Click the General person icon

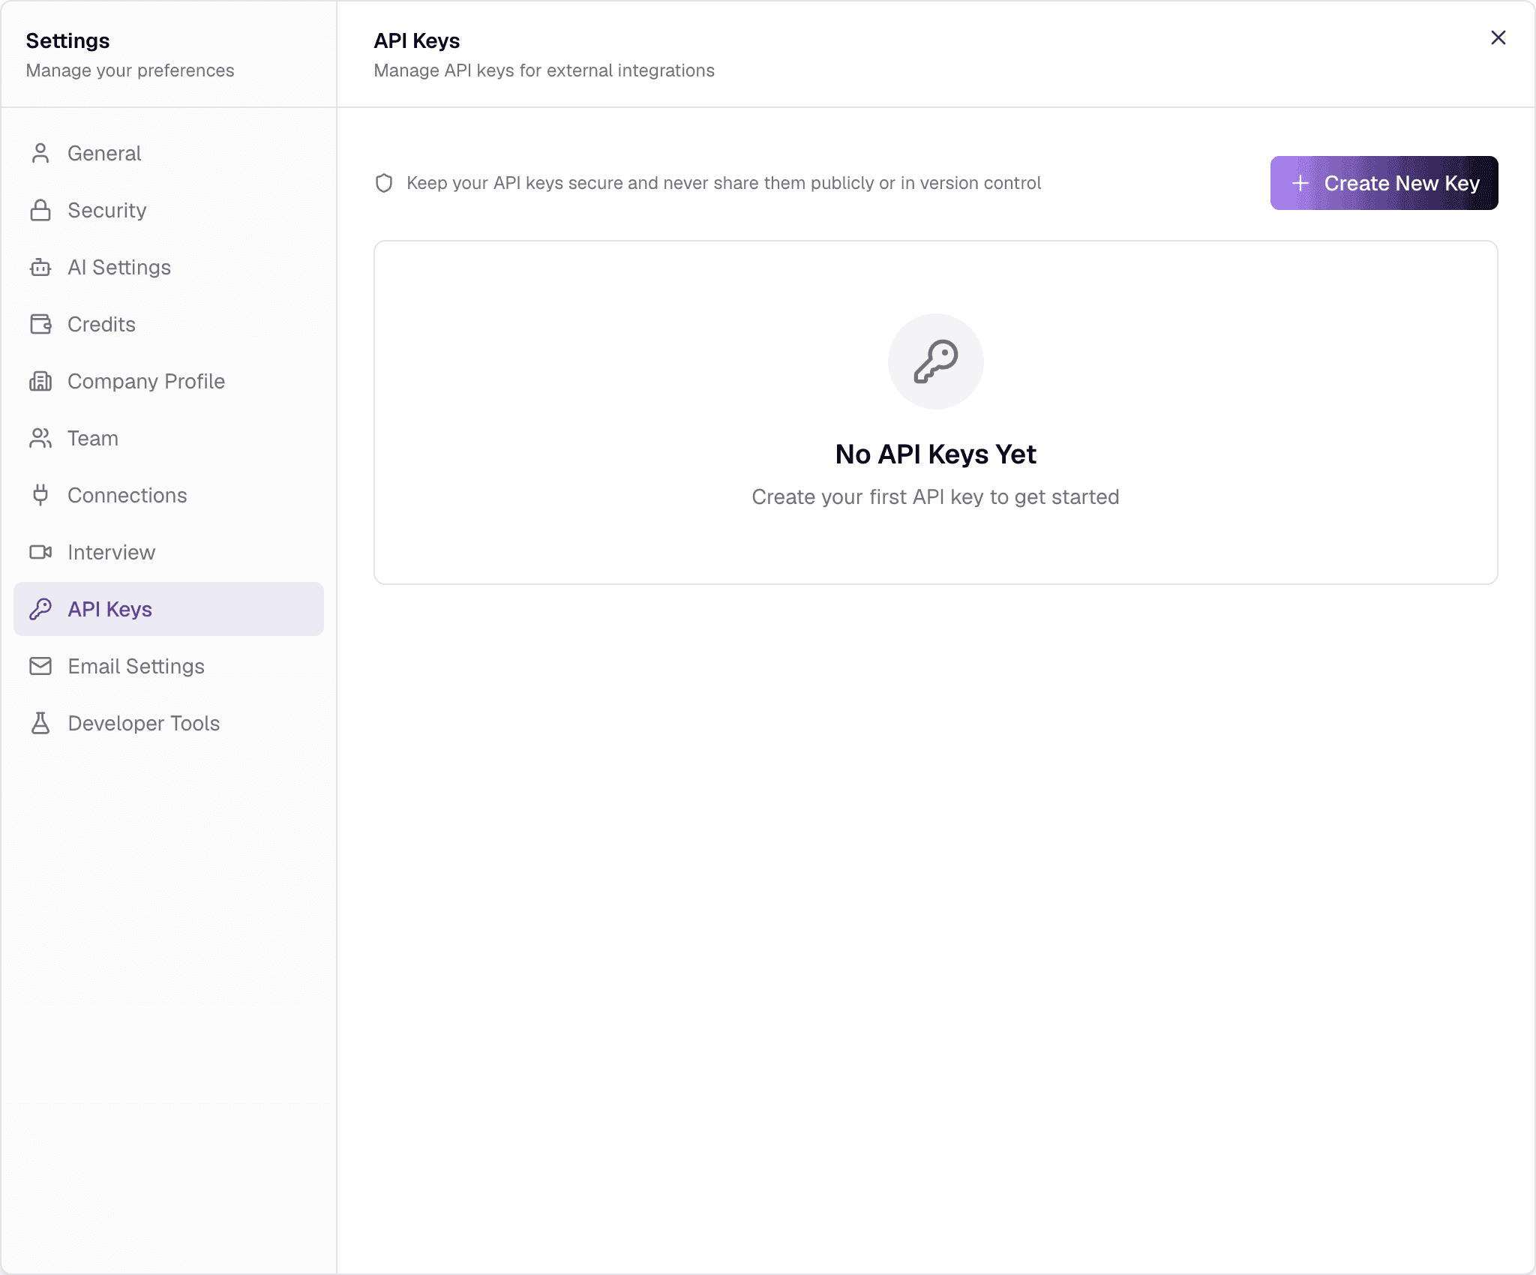click(40, 153)
